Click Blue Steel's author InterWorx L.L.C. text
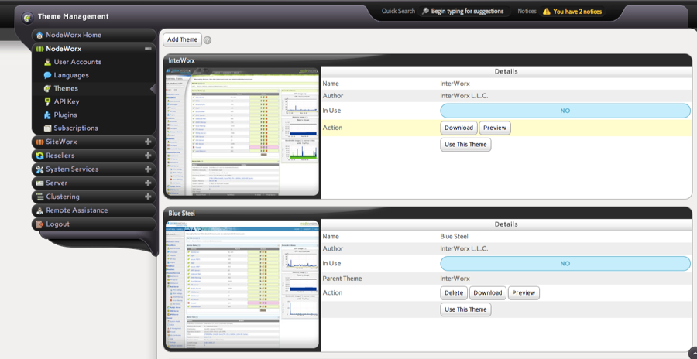The width and height of the screenshot is (697, 359). 464,249
